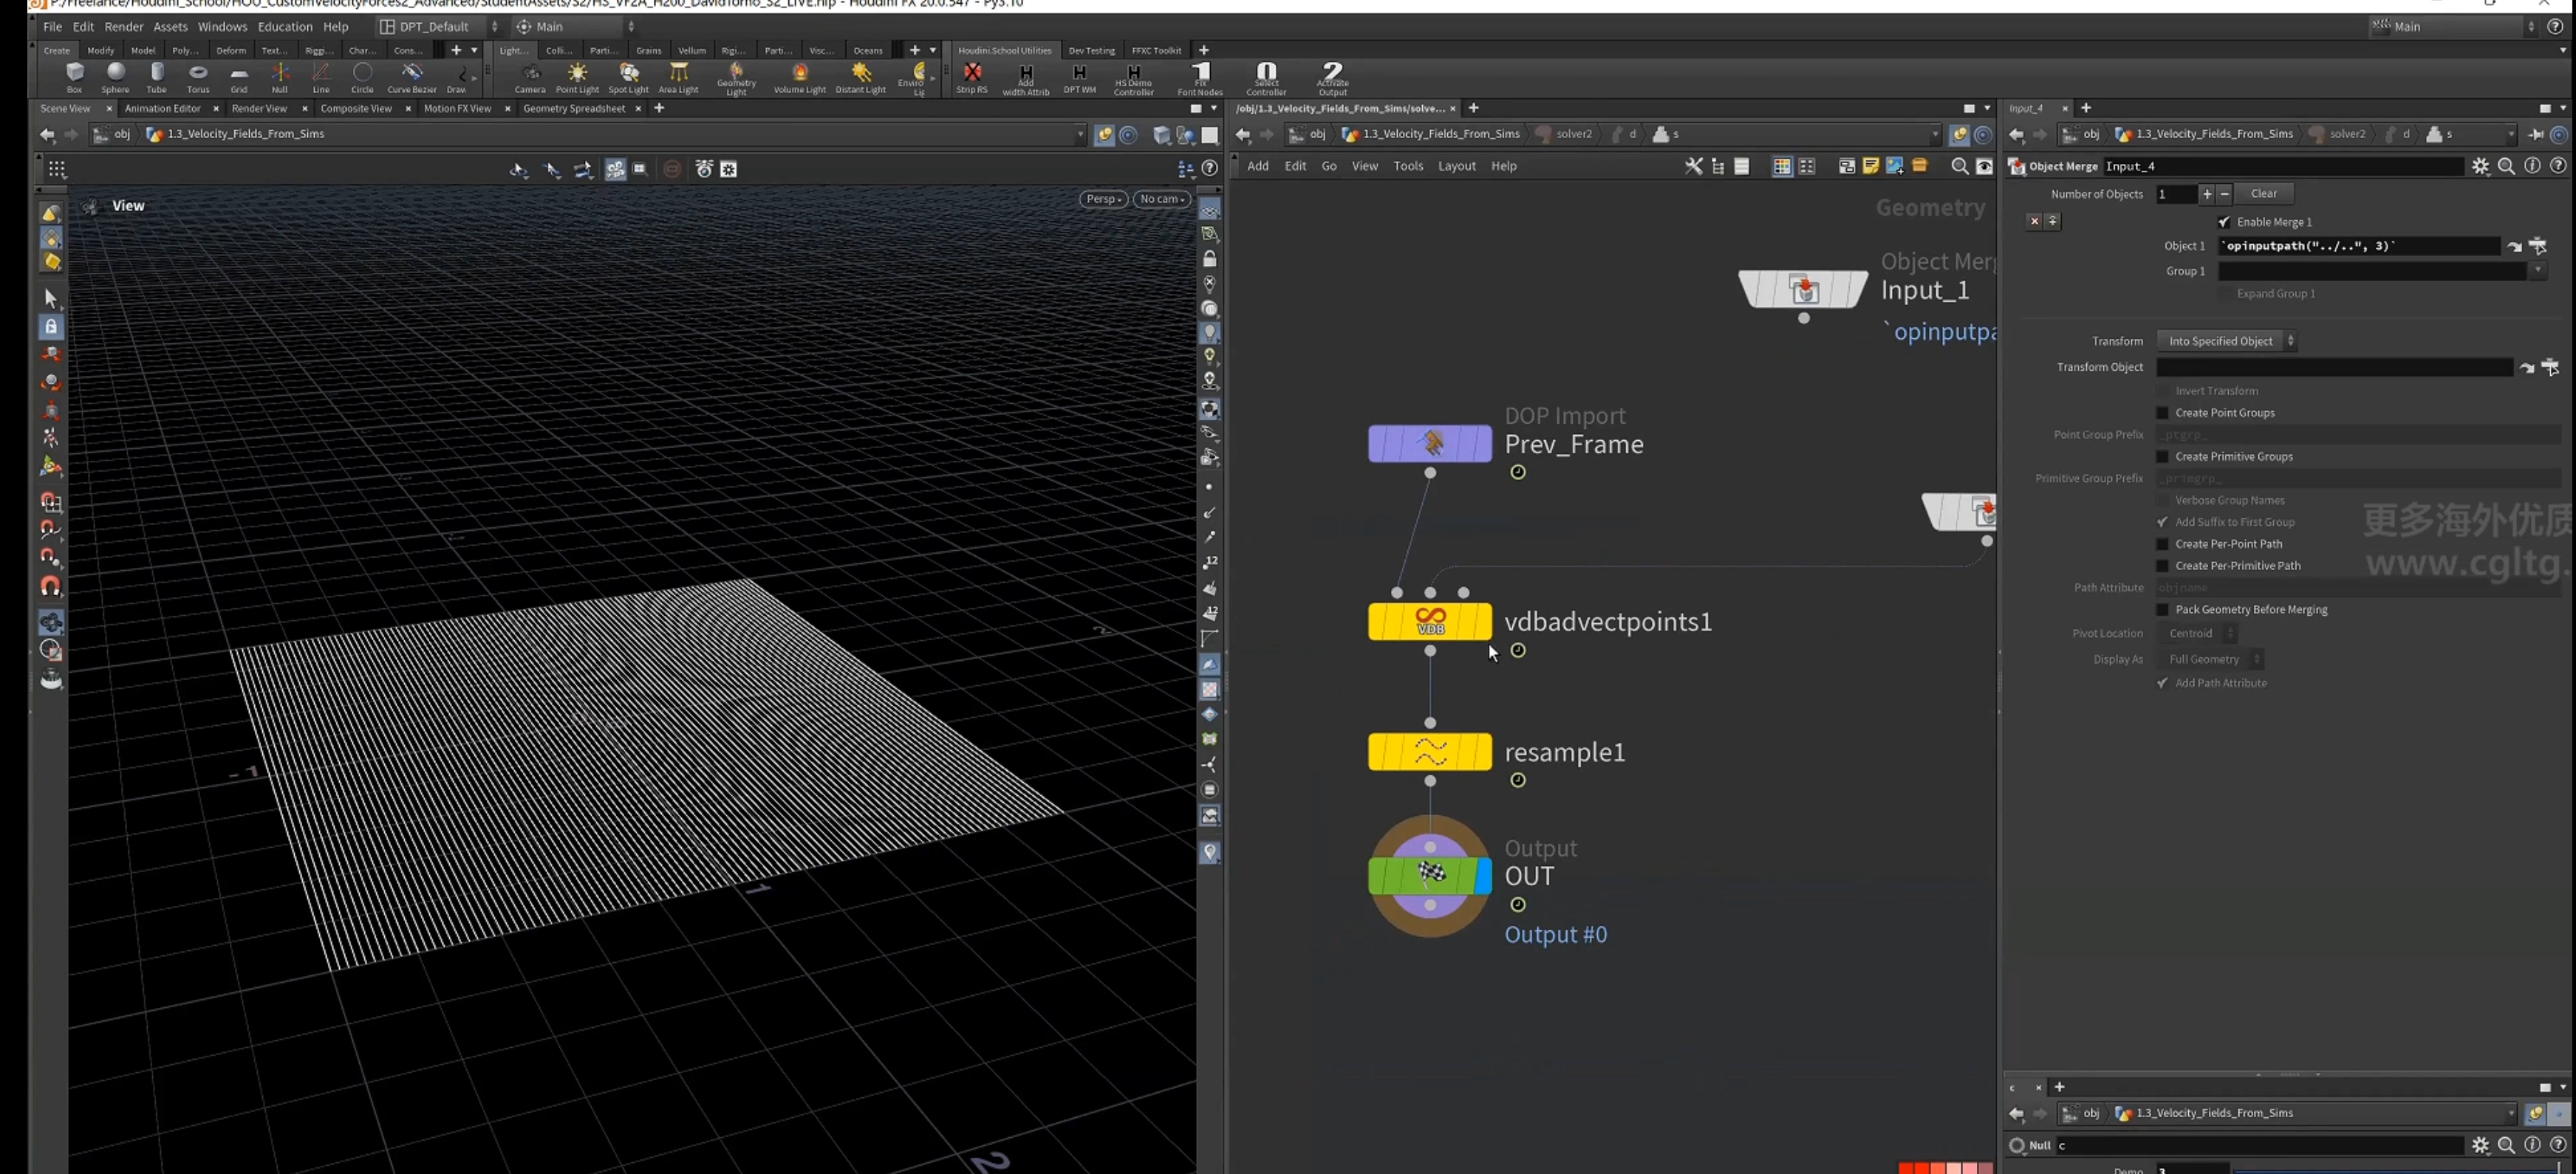Screen dimensions: 2576x1174
Task: Click the vdbadvectpoints1 node icon
Action: (x=1430, y=622)
